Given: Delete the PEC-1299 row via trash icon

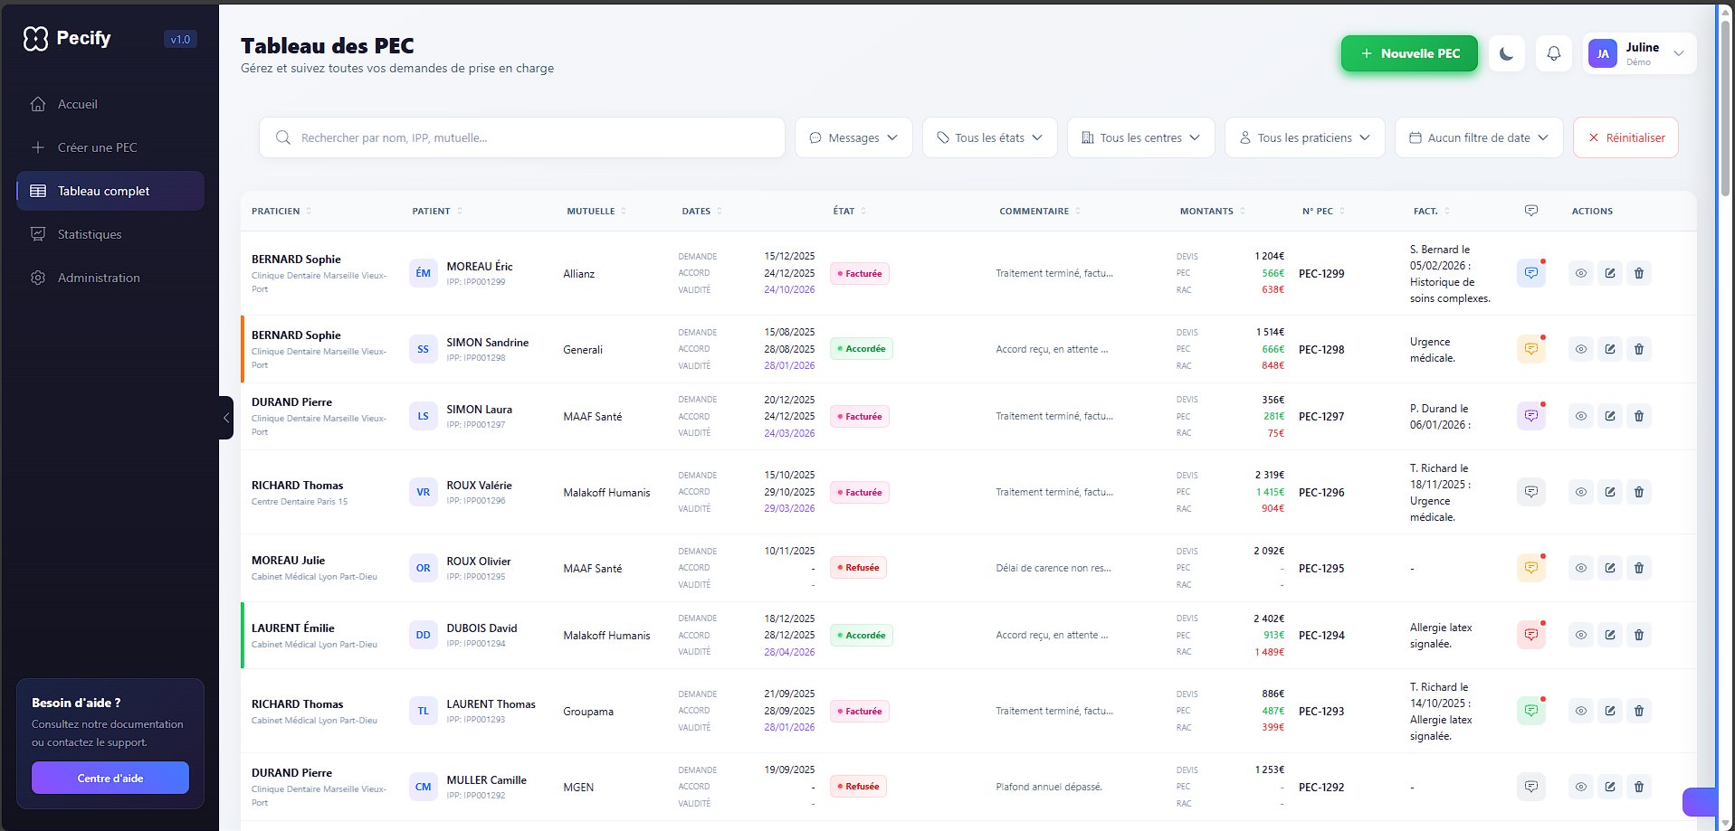Looking at the screenshot, I should (1638, 273).
